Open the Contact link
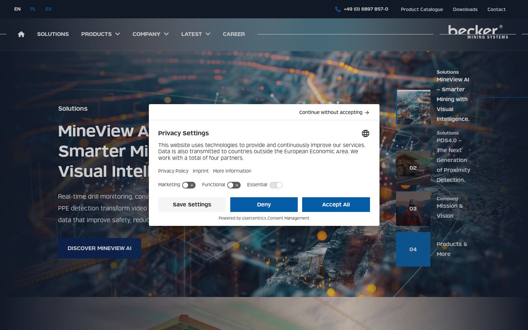This screenshot has height=330, width=528. 496,9
